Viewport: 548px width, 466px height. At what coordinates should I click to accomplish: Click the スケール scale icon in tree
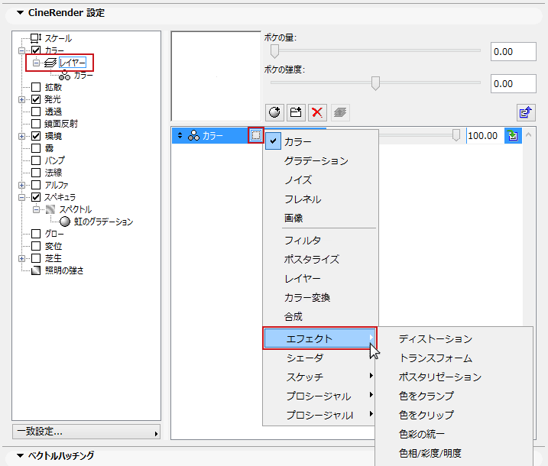pyautogui.click(x=36, y=37)
